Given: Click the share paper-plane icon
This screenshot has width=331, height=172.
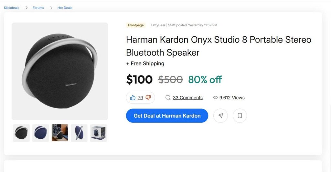Looking at the screenshot, I should click(x=220, y=116).
